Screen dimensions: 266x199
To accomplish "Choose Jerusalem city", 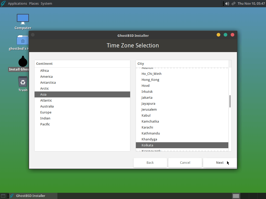I will click(x=182, y=110).
